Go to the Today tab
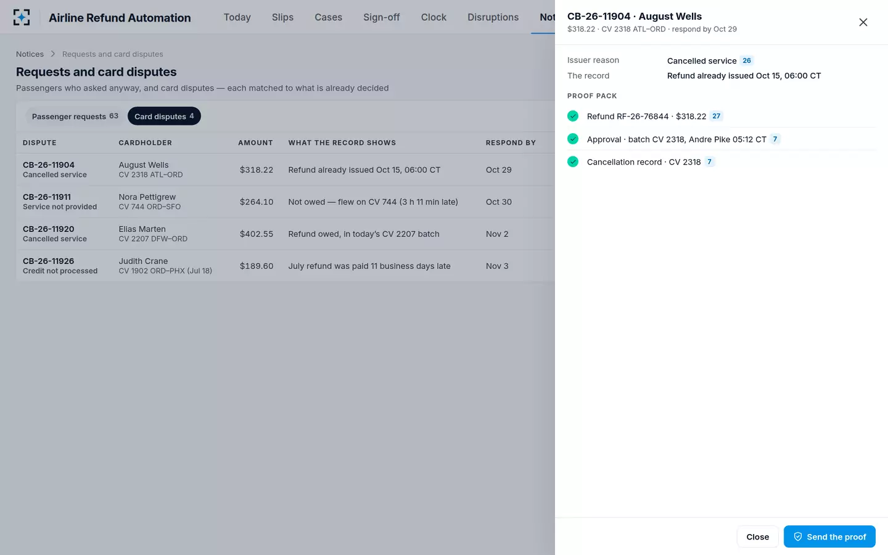 point(237,17)
